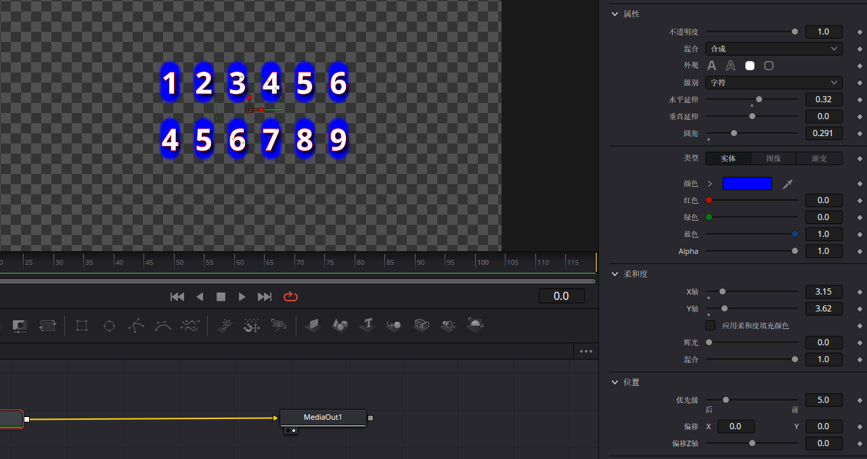The image size is (867, 459).
Task: Add a Rectangle mask from the toolbar
Action: 82,326
